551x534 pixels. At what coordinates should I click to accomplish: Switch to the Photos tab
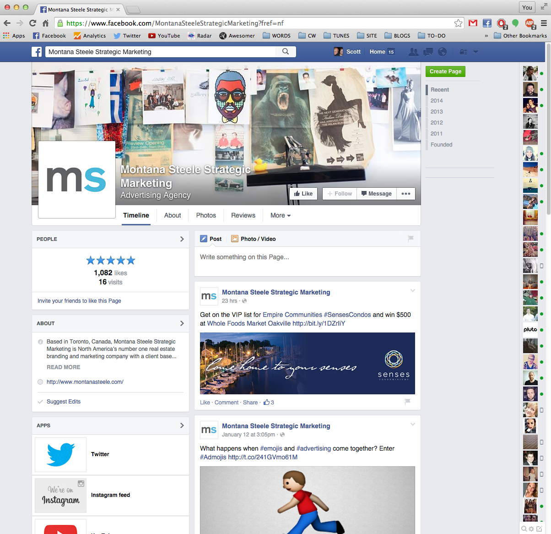coord(206,215)
